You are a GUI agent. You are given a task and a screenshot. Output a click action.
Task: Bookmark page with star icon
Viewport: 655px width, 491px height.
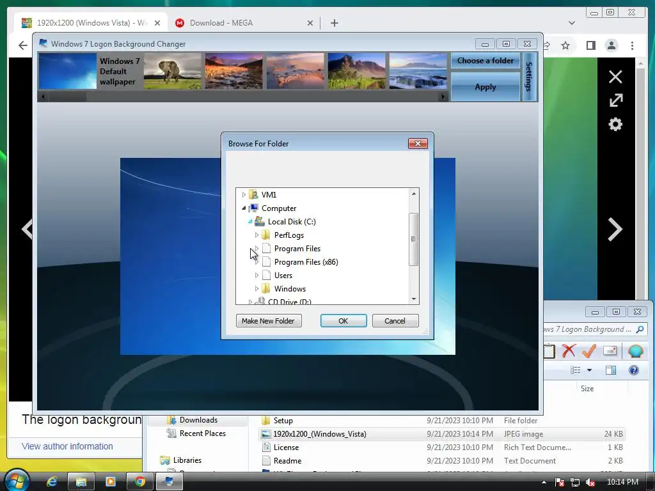point(565,45)
